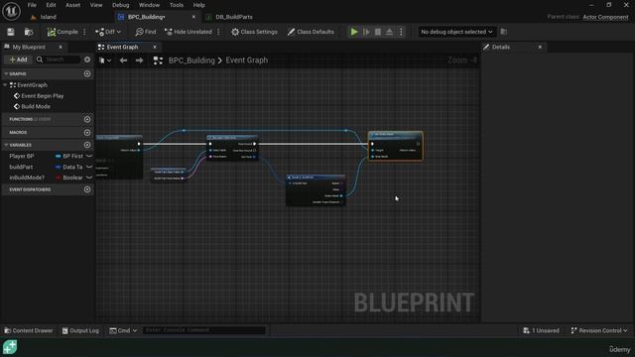Toggle visibility eye for inBuildMode? variable
The height and width of the screenshot is (357, 635).
(89, 178)
